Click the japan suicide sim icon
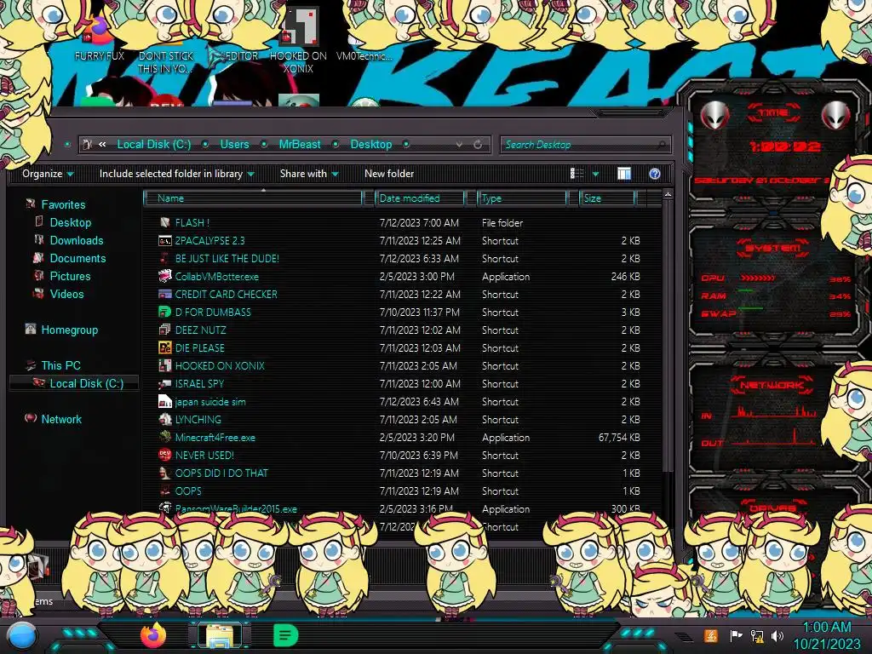This screenshot has width=872, height=654. 164,402
